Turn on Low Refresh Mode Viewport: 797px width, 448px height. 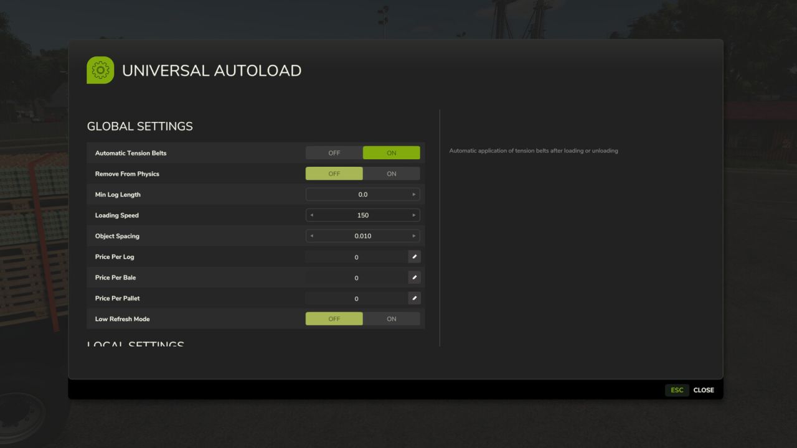coord(391,319)
